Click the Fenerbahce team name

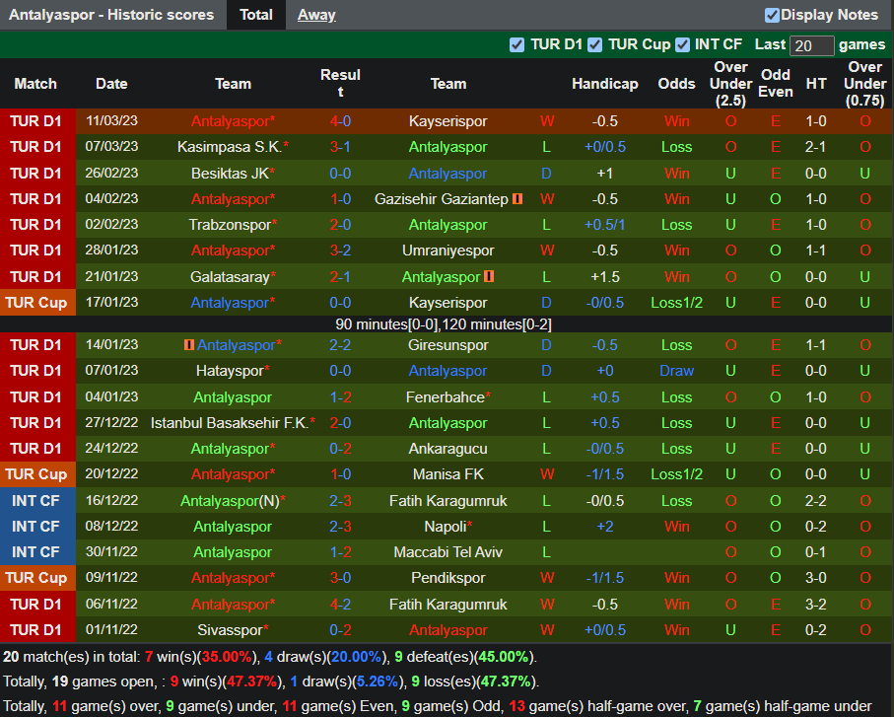click(446, 397)
